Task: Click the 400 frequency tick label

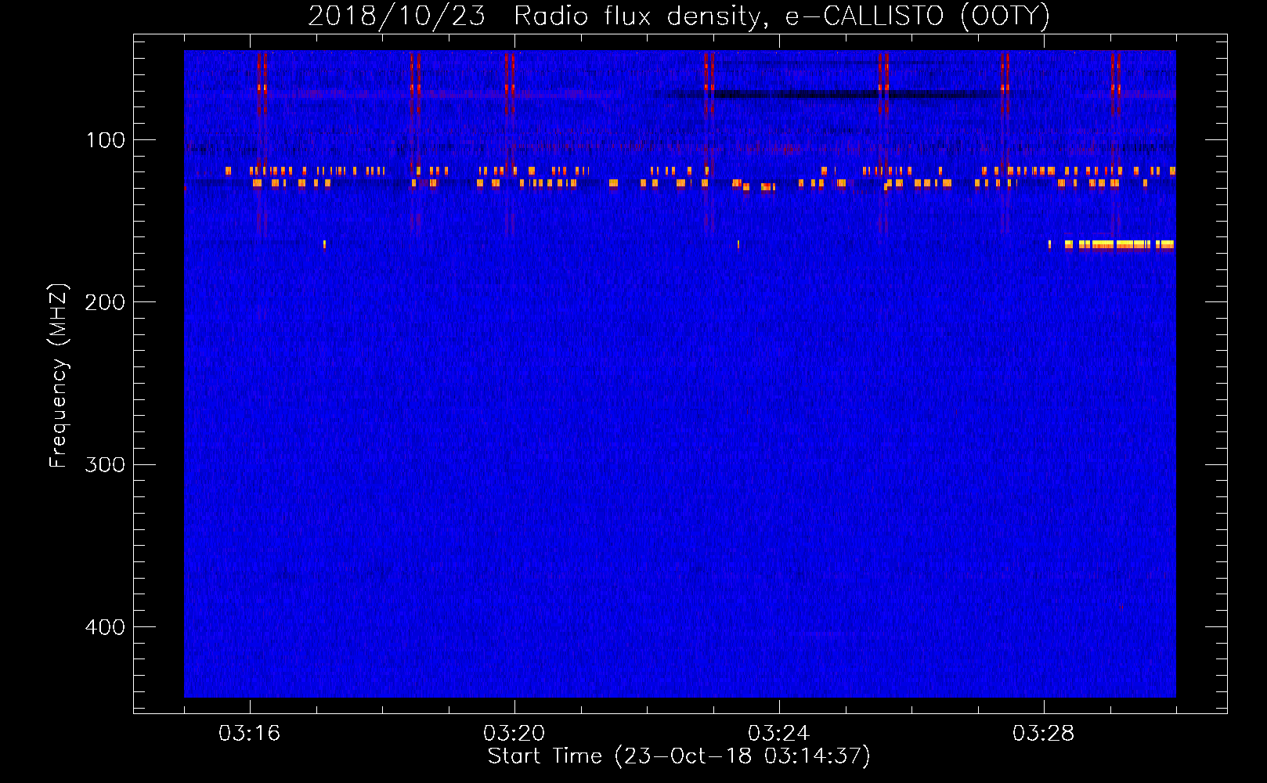Action: click(104, 627)
